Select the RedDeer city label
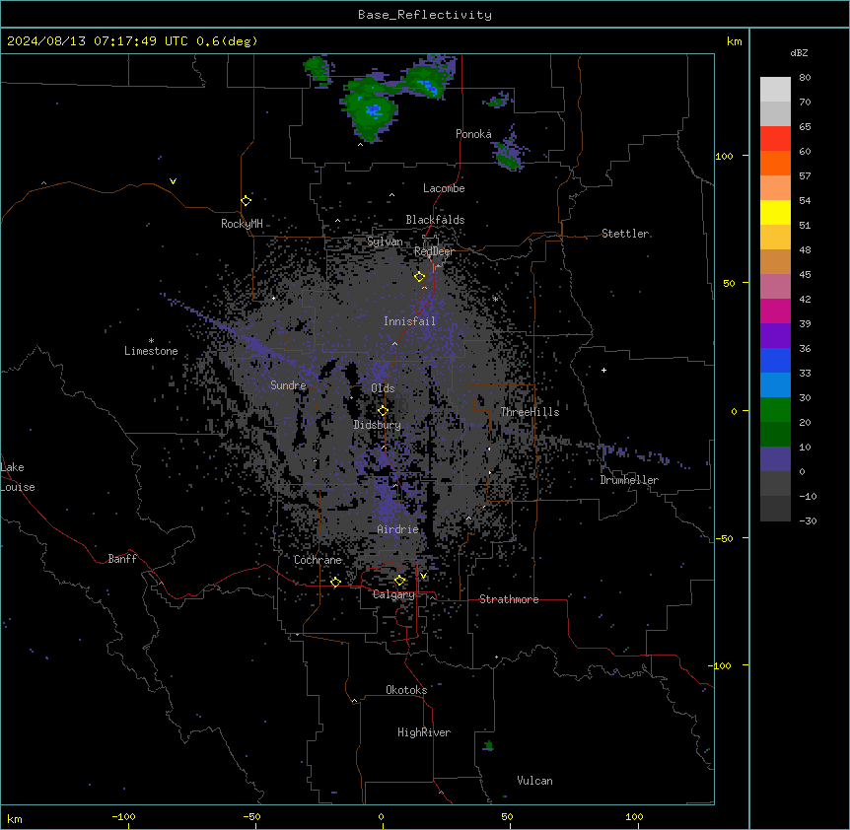This screenshot has width=850, height=830. coord(434,251)
